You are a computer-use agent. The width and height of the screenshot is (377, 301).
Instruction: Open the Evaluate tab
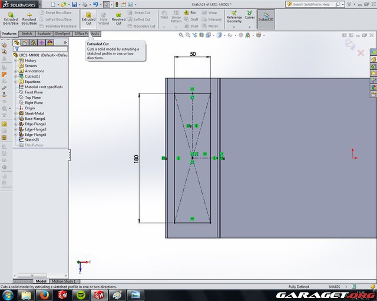pyautogui.click(x=44, y=34)
